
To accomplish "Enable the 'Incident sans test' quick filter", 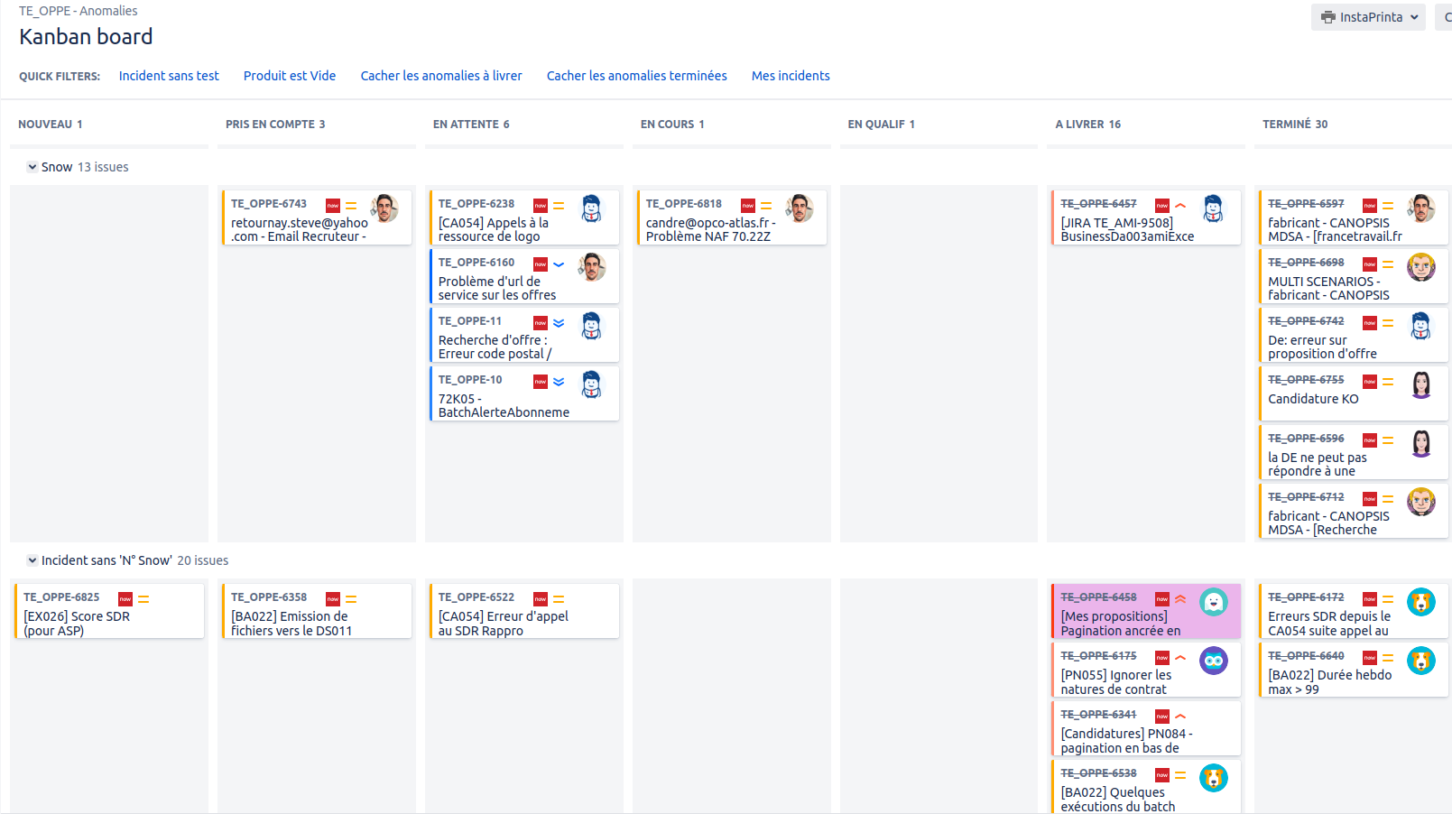I will 169,76.
